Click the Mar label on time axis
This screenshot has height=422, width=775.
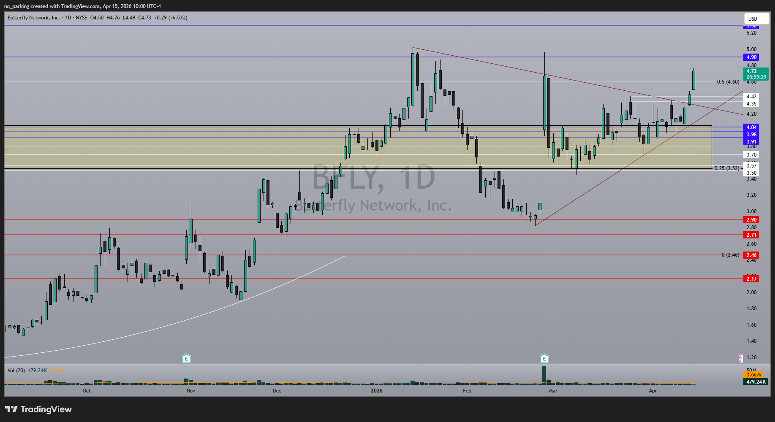click(x=553, y=391)
